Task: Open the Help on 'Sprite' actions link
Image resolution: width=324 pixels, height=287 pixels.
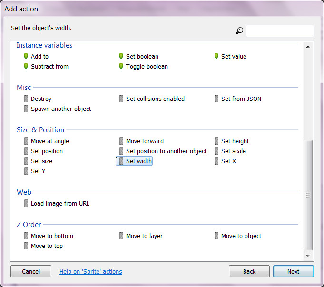Action: point(90,272)
